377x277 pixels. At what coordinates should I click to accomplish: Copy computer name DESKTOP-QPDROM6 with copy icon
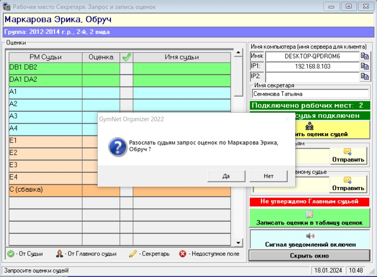pyautogui.click(x=365, y=56)
